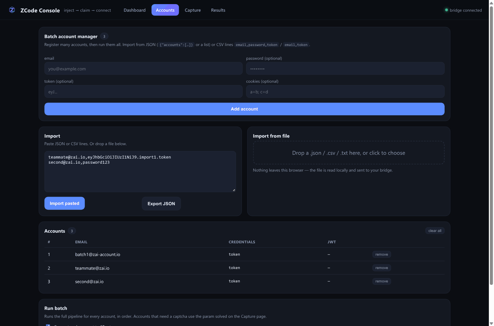
Task: Focus the email input field
Action: tap(143, 69)
